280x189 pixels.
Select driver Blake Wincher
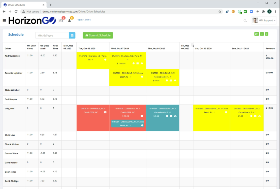(12, 90)
